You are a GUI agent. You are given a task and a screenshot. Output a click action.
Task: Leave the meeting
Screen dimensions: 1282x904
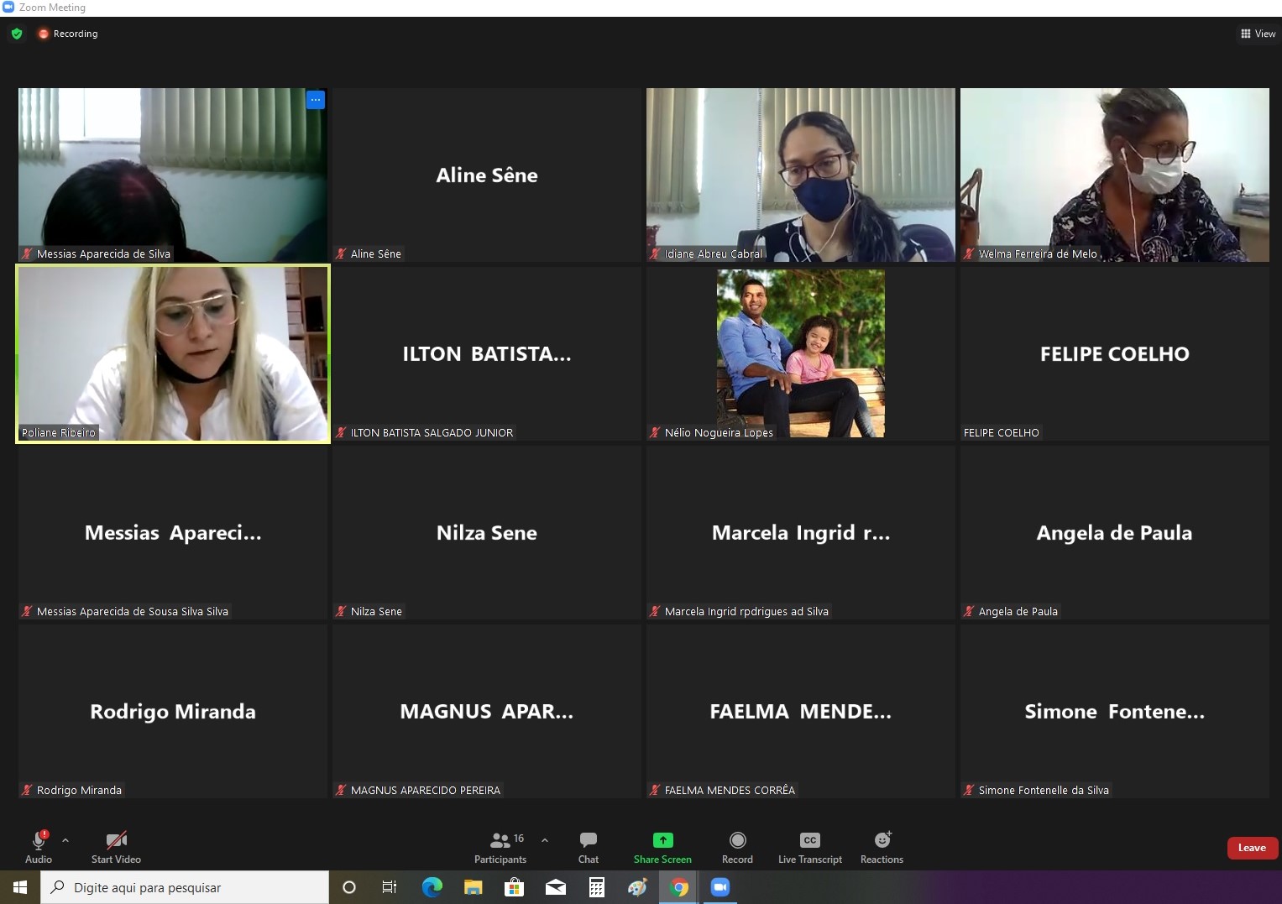[x=1251, y=848]
